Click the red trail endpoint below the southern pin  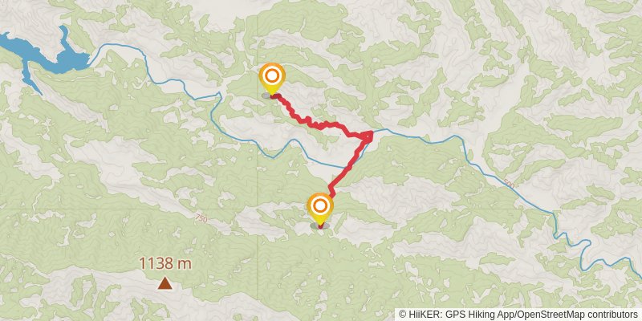click(x=320, y=226)
